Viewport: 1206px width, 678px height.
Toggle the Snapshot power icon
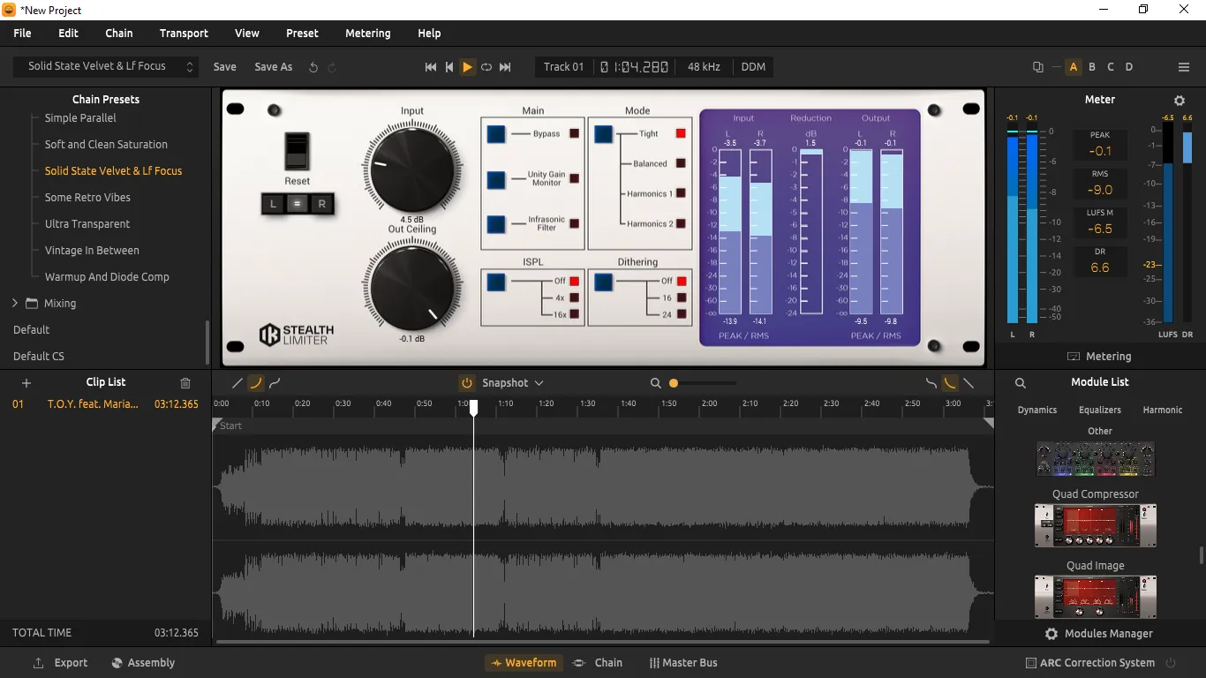pyautogui.click(x=467, y=383)
